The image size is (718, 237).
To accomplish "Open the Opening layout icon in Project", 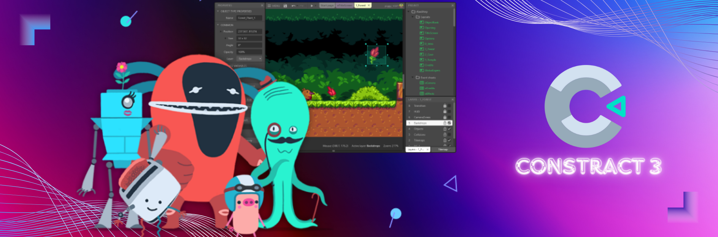I will 421,28.
